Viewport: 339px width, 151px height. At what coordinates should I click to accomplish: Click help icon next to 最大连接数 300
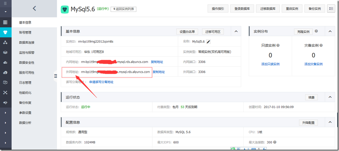tap(275, 142)
